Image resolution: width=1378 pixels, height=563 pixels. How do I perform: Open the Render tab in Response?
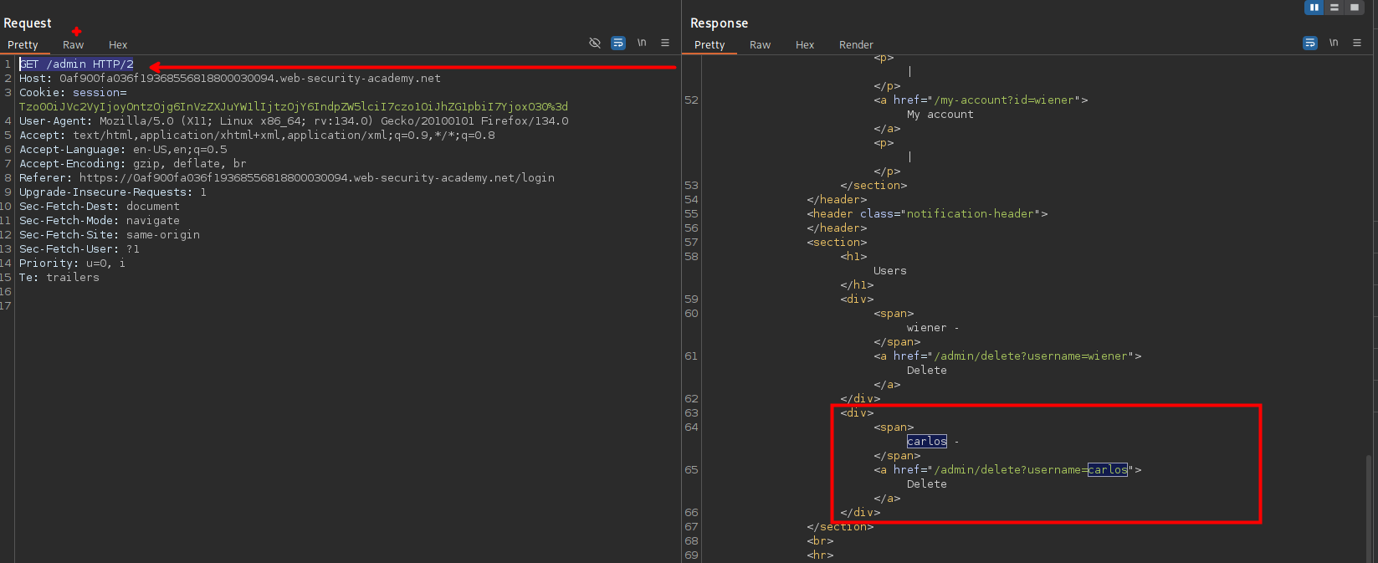click(856, 45)
